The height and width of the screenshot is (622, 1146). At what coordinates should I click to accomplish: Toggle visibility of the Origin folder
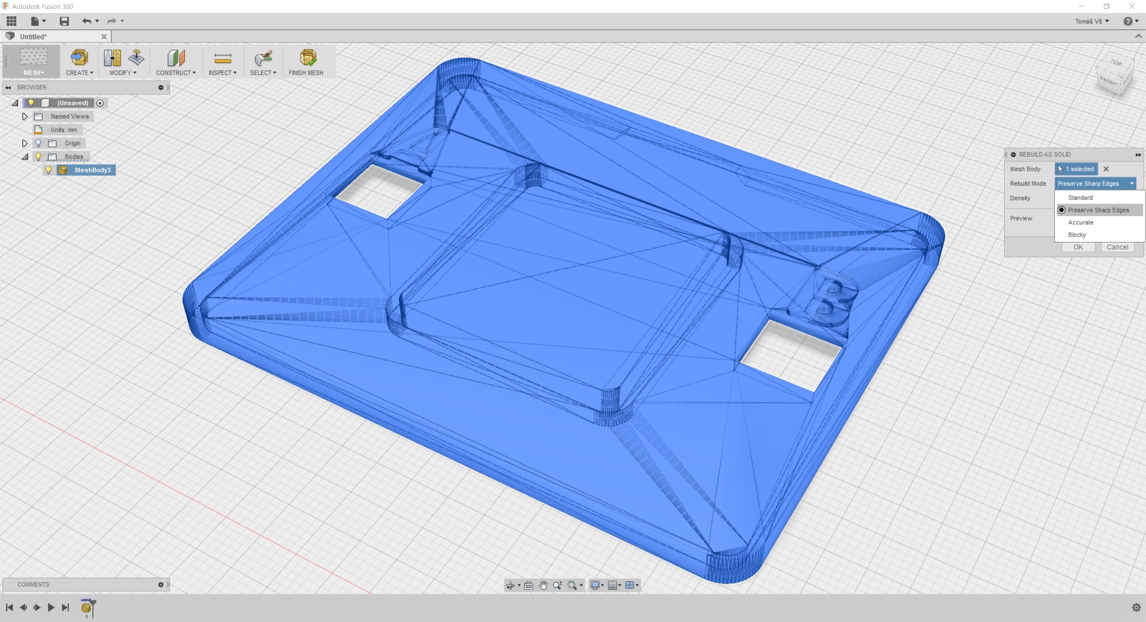pos(38,143)
